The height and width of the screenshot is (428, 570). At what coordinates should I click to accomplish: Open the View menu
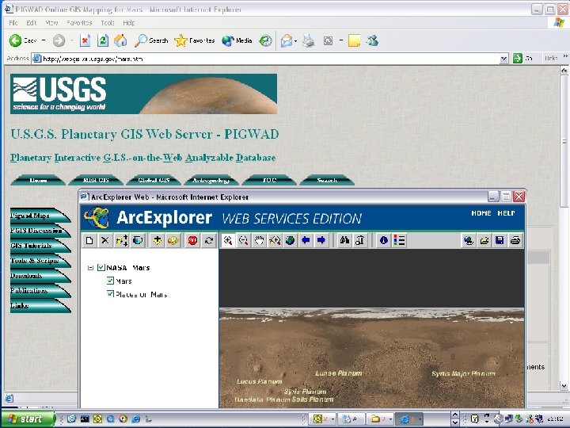[51, 22]
